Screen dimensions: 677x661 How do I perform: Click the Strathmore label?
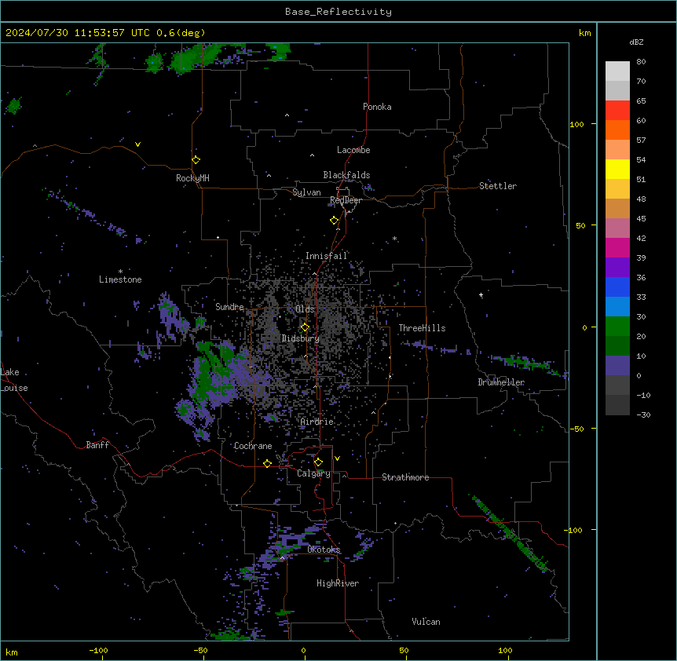coord(405,477)
